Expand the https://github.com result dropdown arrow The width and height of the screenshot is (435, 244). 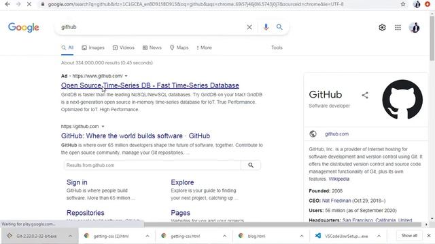point(103,127)
